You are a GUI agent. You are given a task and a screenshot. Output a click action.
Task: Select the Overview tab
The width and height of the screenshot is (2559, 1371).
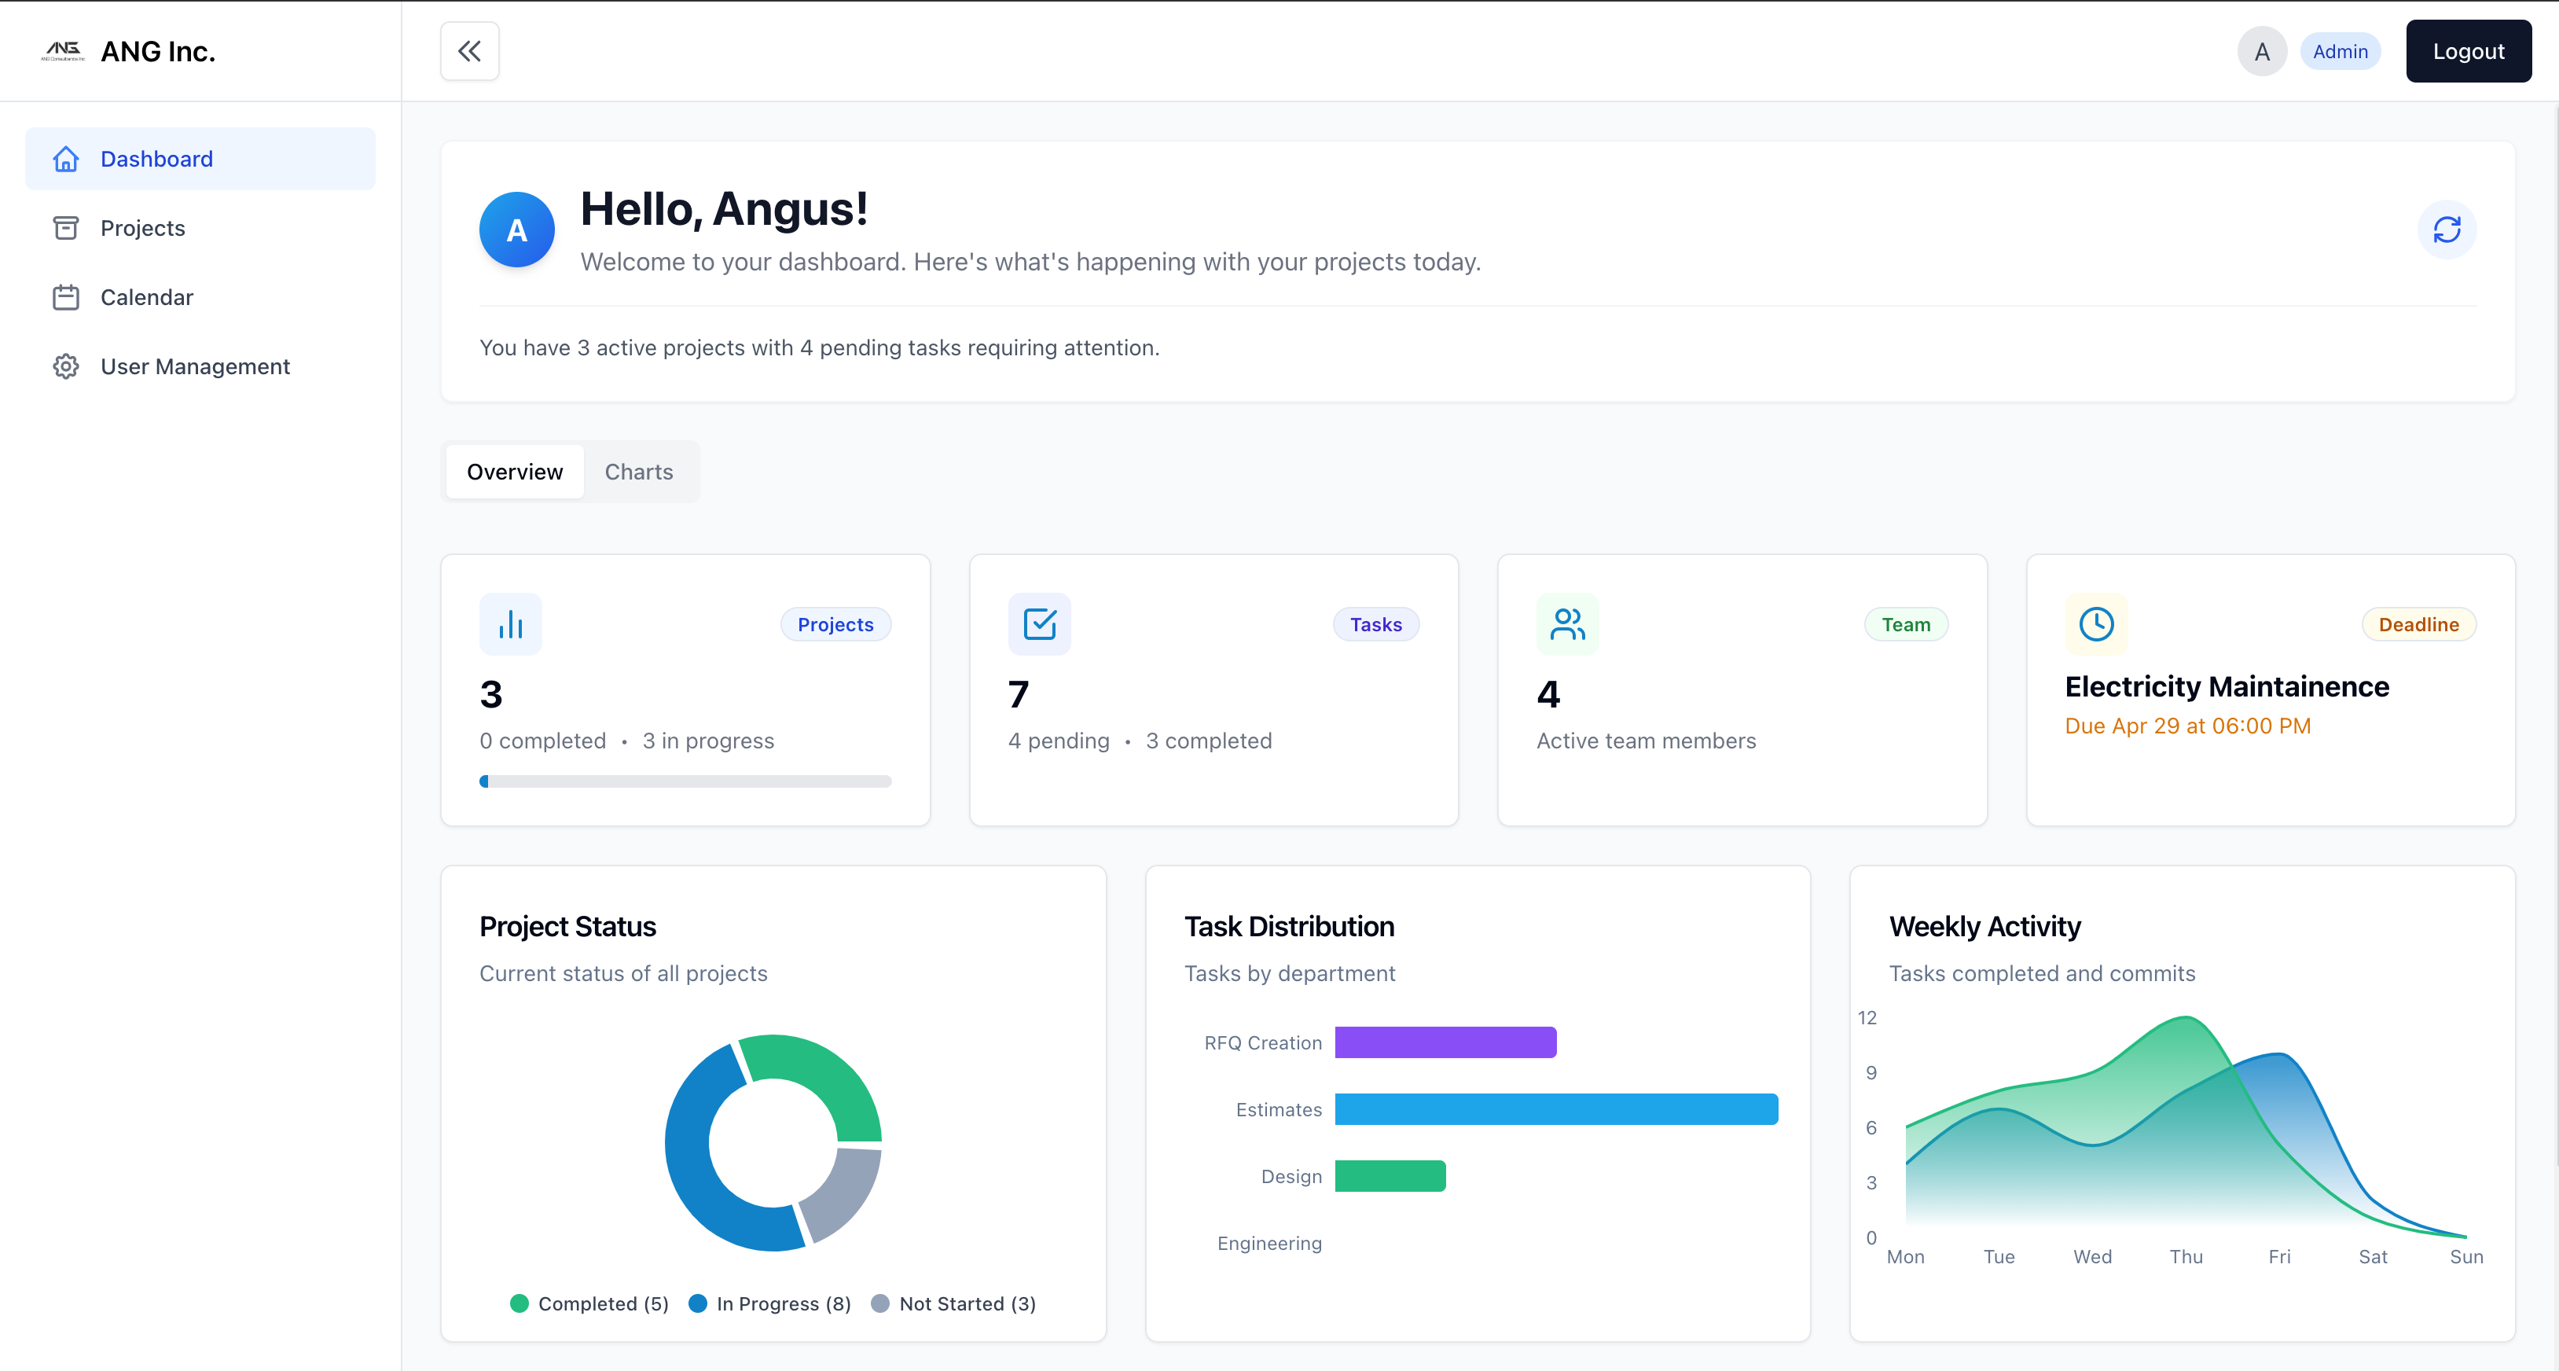click(515, 472)
